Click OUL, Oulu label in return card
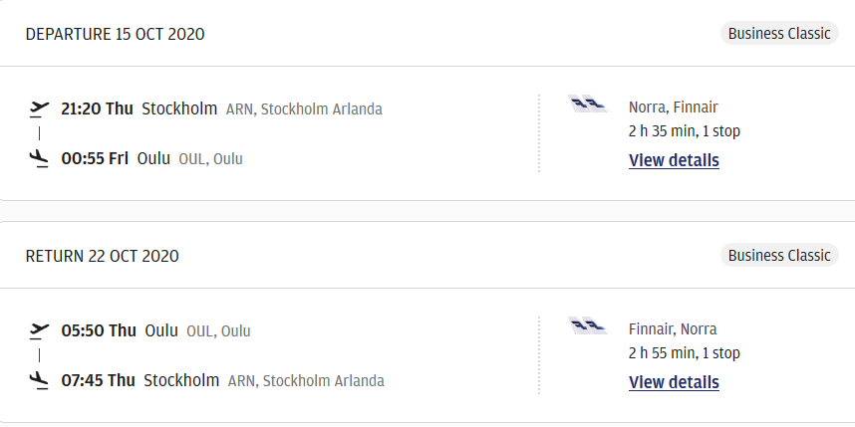 pos(218,331)
